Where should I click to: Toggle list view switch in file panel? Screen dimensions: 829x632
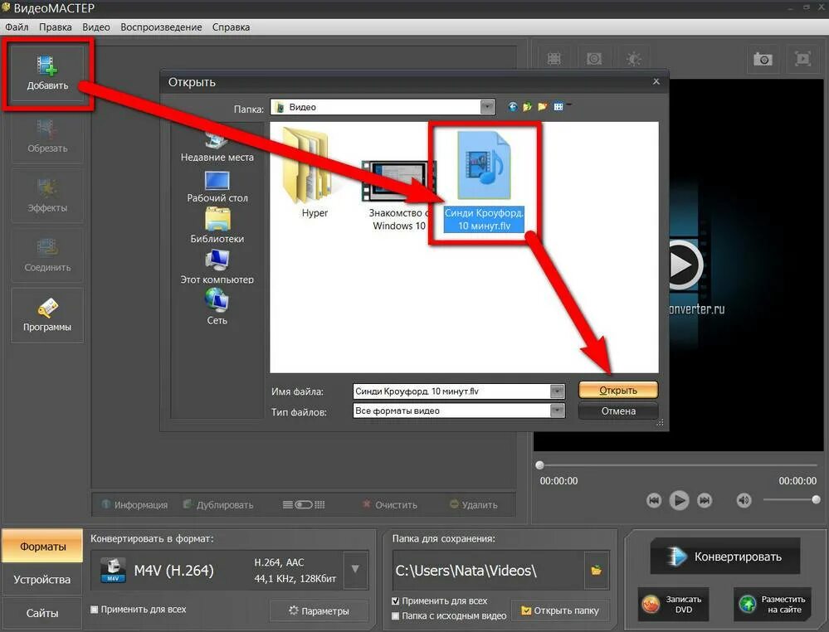point(304,504)
